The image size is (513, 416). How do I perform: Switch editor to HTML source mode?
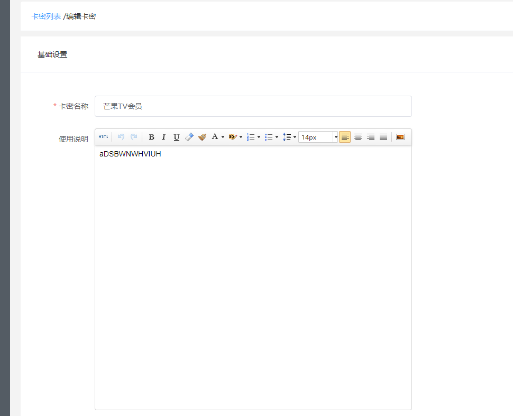coord(103,137)
